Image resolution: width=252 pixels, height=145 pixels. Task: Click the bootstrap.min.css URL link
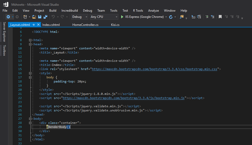154,69
